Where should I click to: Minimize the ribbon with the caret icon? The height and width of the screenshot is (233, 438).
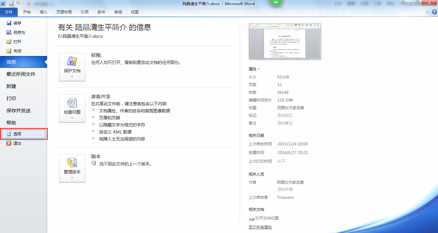[x=427, y=12]
